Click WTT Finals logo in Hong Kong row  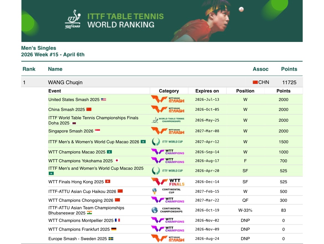pos(168,182)
